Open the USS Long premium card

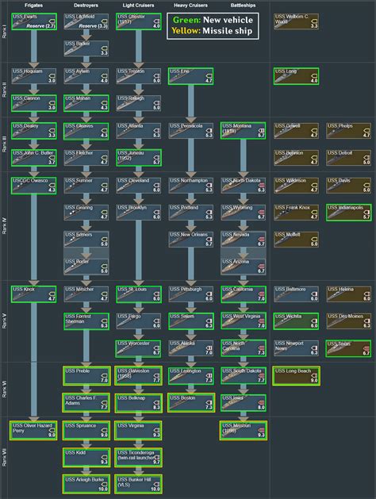pyautogui.click(x=296, y=76)
